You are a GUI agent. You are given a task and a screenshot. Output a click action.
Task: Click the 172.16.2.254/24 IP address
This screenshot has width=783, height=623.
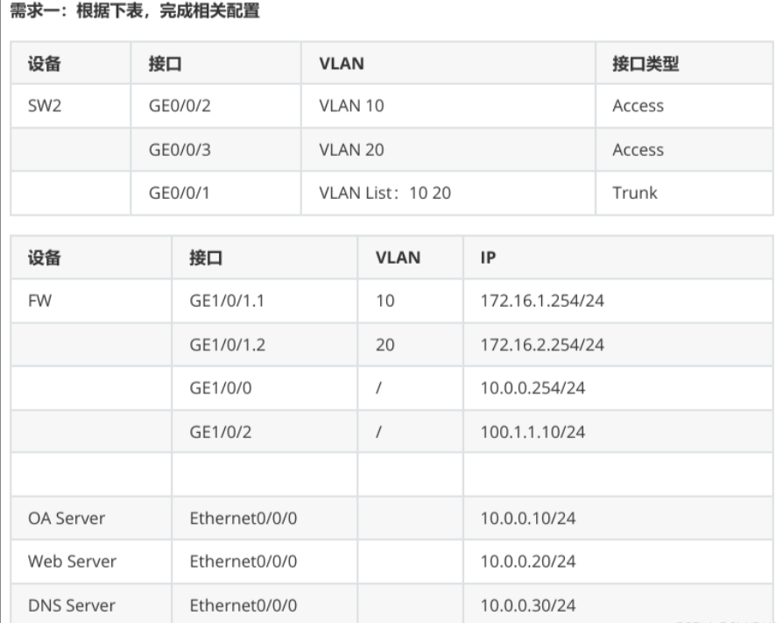point(542,344)
